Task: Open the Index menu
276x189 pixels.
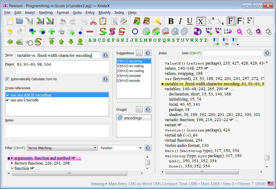Action: pyautogui.click(x=119, y=13)
